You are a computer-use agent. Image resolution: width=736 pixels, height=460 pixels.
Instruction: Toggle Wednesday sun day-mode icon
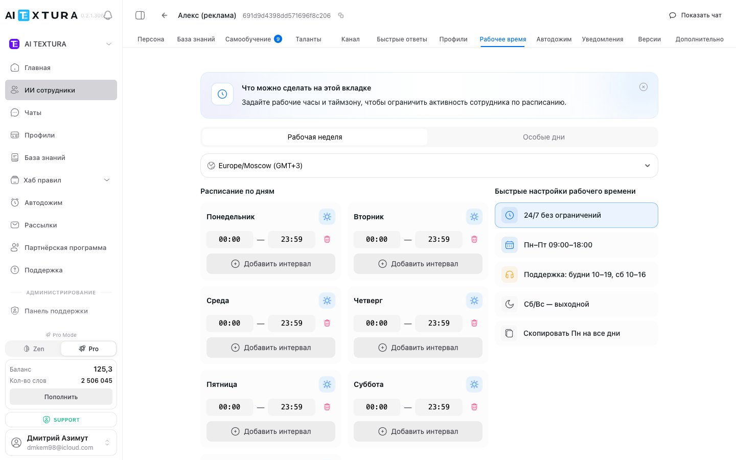327,301
